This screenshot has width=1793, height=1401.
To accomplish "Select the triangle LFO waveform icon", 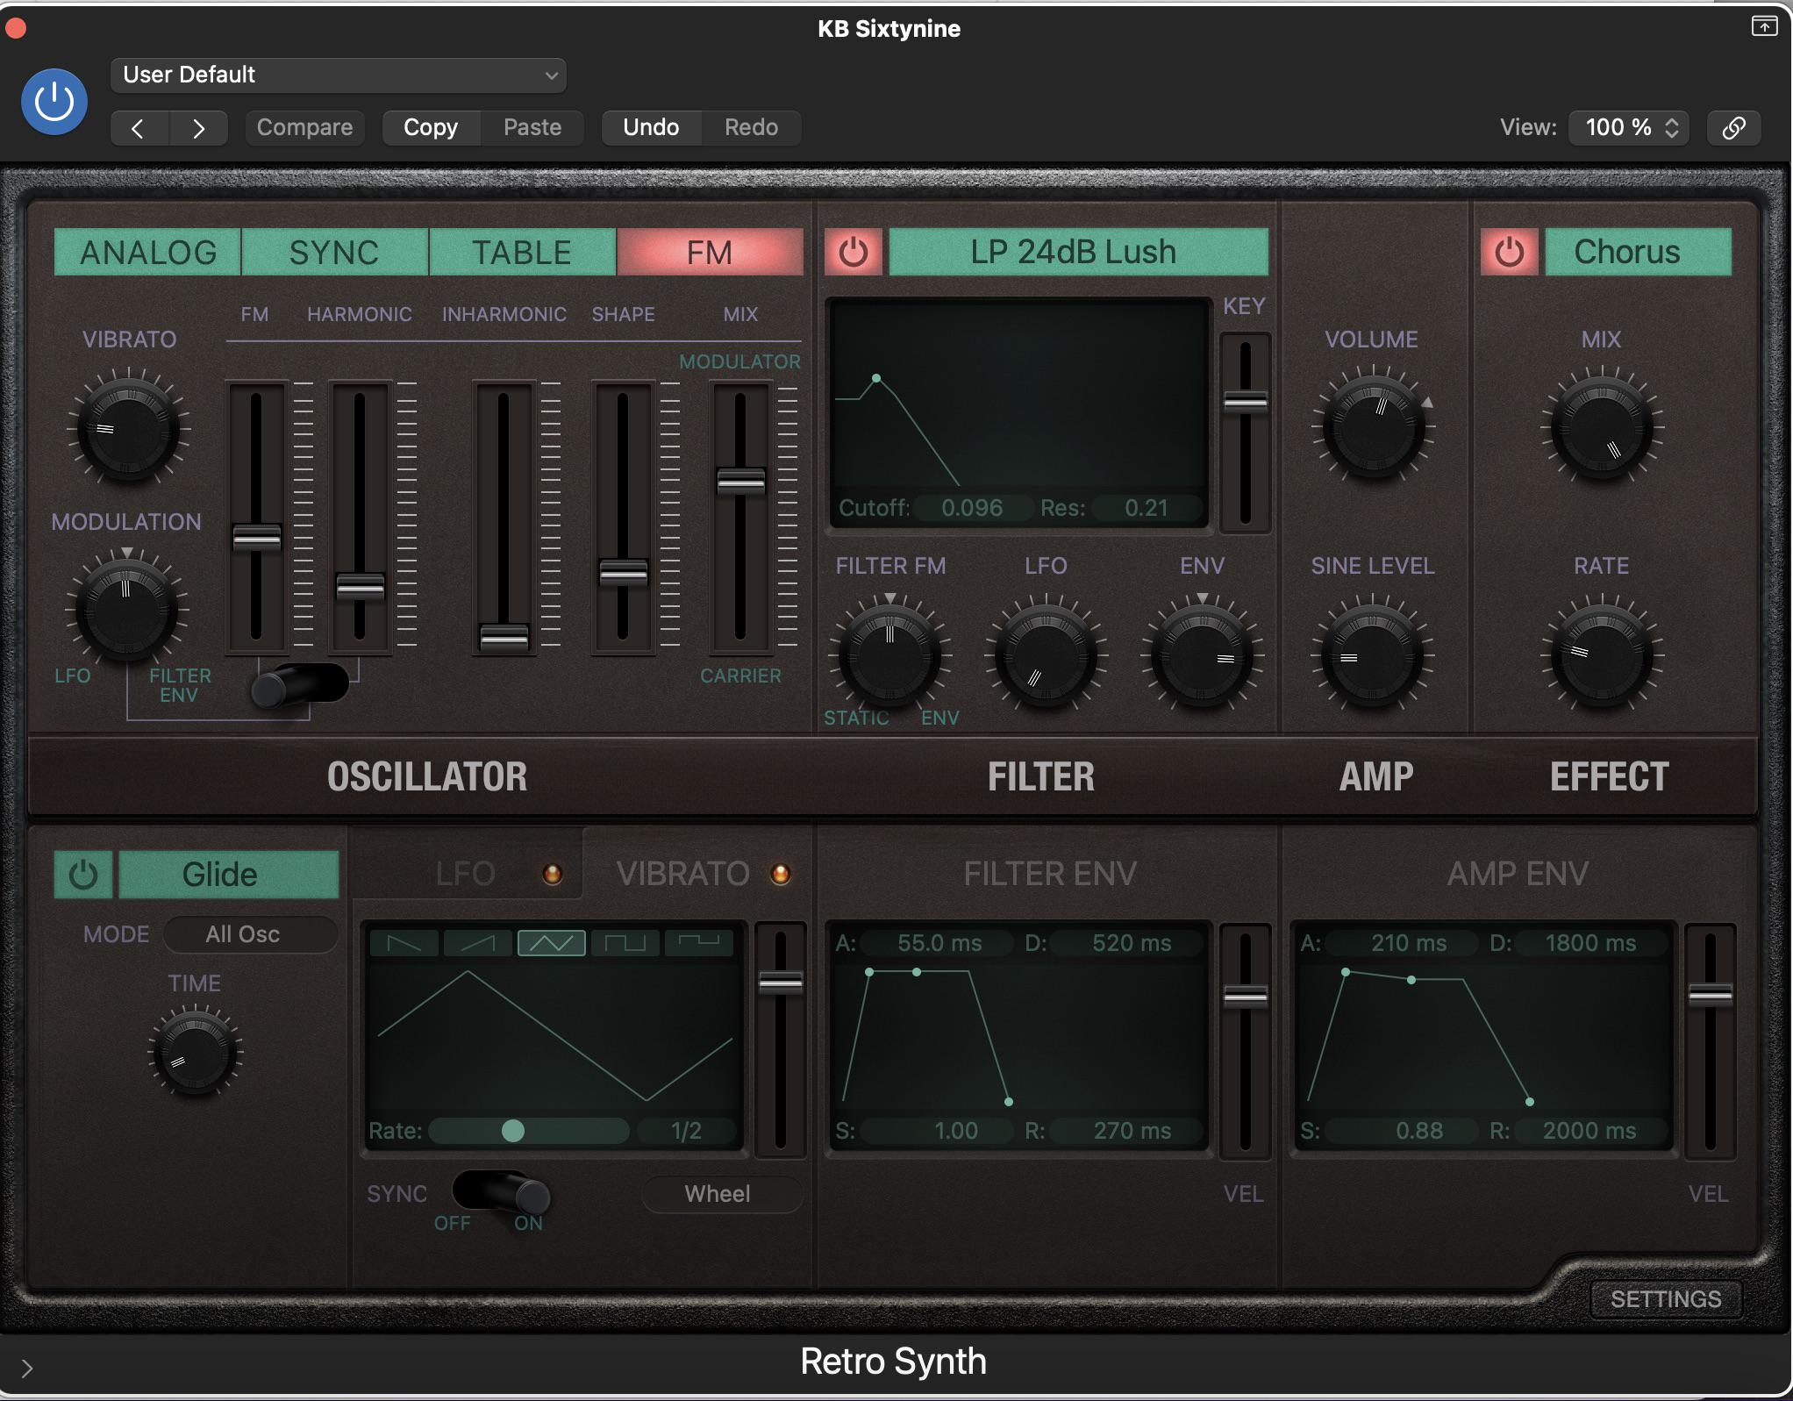I will [x=552, y=943].
